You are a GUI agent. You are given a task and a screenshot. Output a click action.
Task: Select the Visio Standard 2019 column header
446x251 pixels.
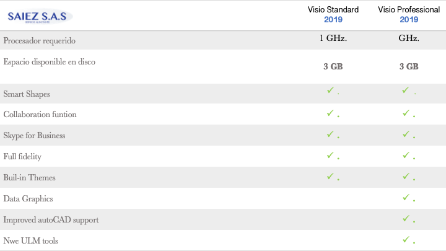point(333,14)
